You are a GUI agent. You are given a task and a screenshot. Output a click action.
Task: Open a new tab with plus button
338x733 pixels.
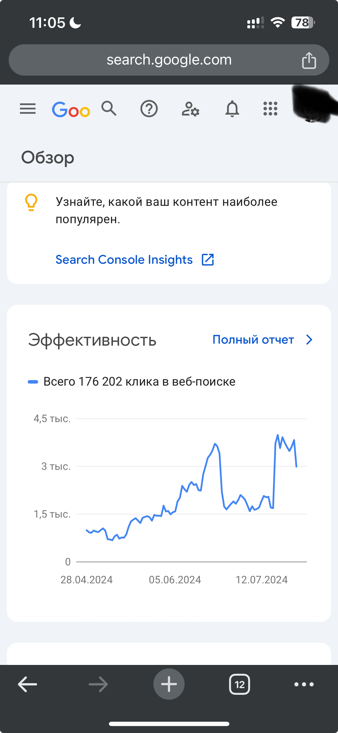169,684
